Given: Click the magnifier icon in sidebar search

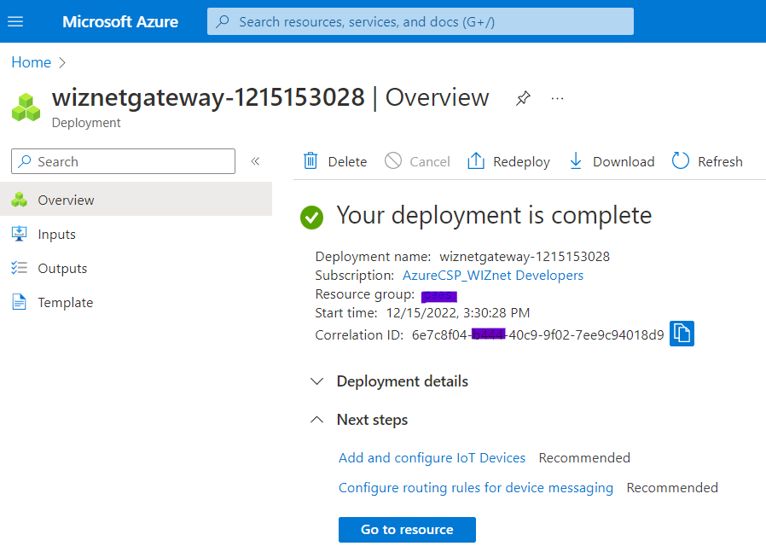Looking at the screenshot, I should click(25, 161).
